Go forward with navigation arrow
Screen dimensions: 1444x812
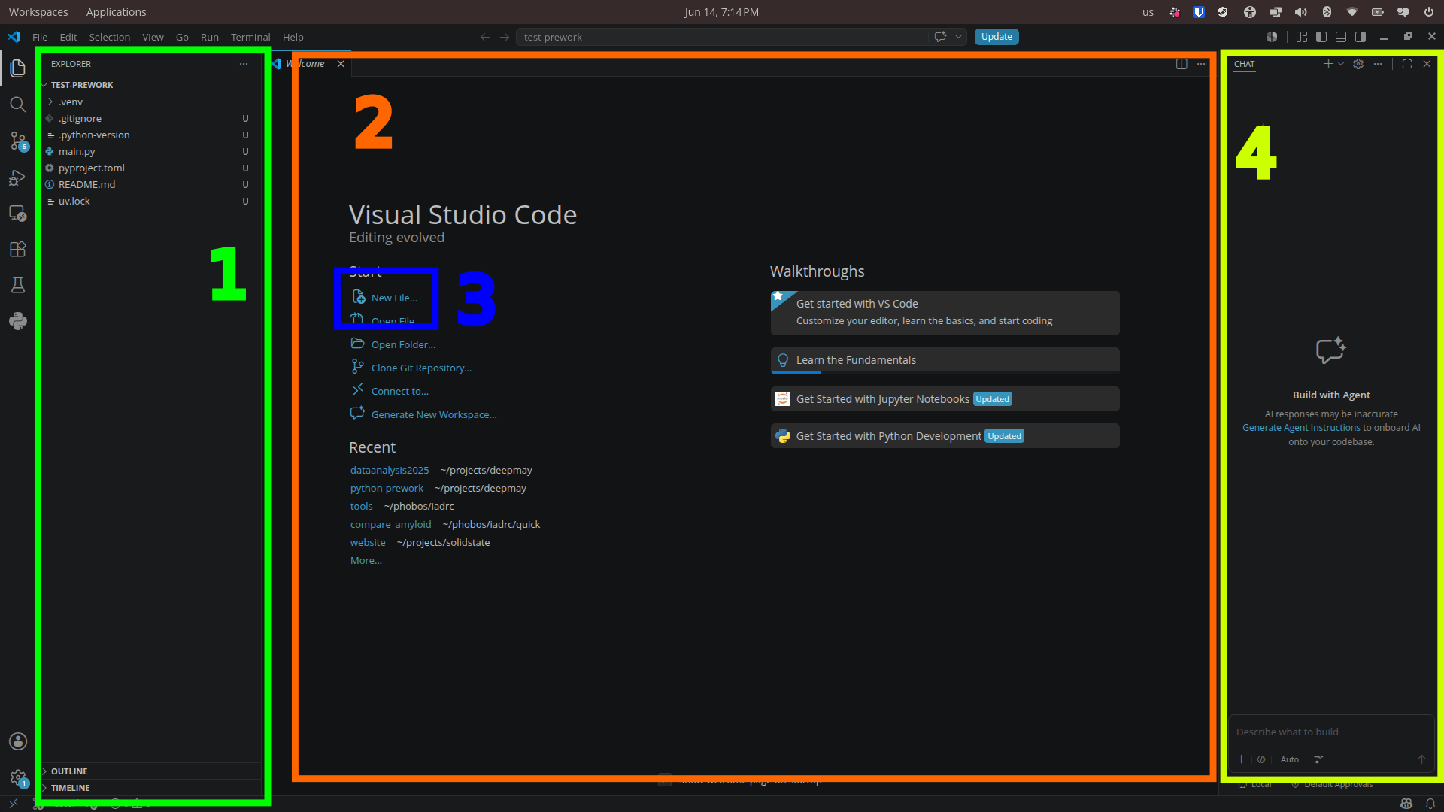click(x=505, y=37)
